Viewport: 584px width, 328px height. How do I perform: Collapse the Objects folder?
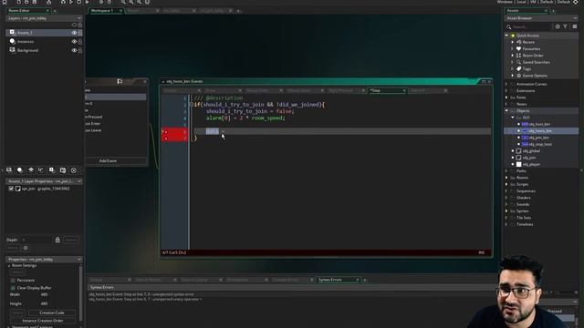[506, 111]
